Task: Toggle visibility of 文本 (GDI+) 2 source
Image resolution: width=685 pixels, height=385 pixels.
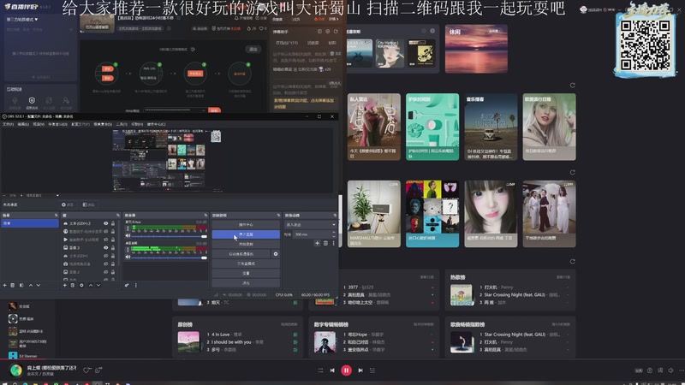Action: point(105,223)
